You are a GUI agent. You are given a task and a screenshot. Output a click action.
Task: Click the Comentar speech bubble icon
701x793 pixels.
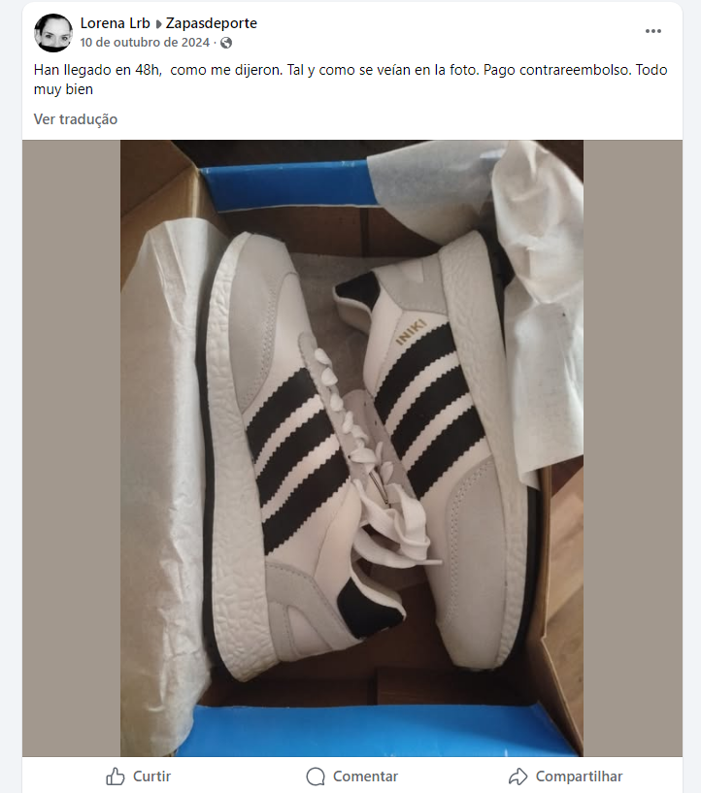(x=316, y=776)
